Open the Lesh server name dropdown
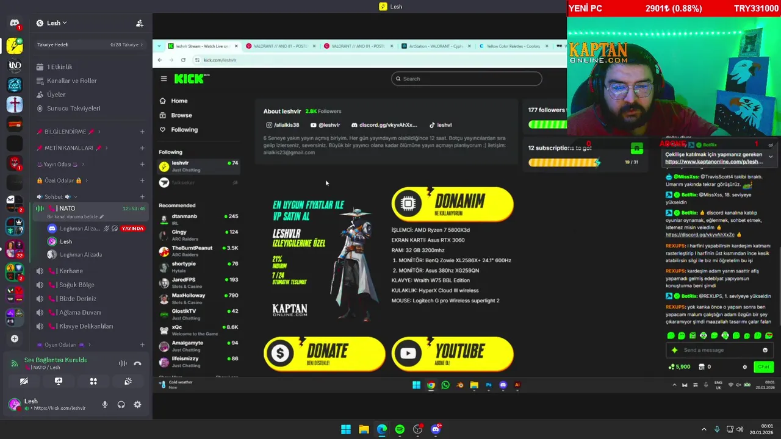Screen dimensions: 781x439 [52, 23]
